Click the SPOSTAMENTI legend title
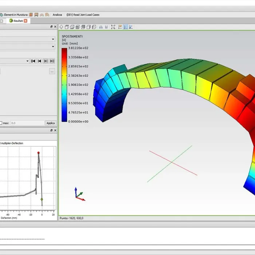The height and width of the screenshot is (255, 255). [72, 36]
